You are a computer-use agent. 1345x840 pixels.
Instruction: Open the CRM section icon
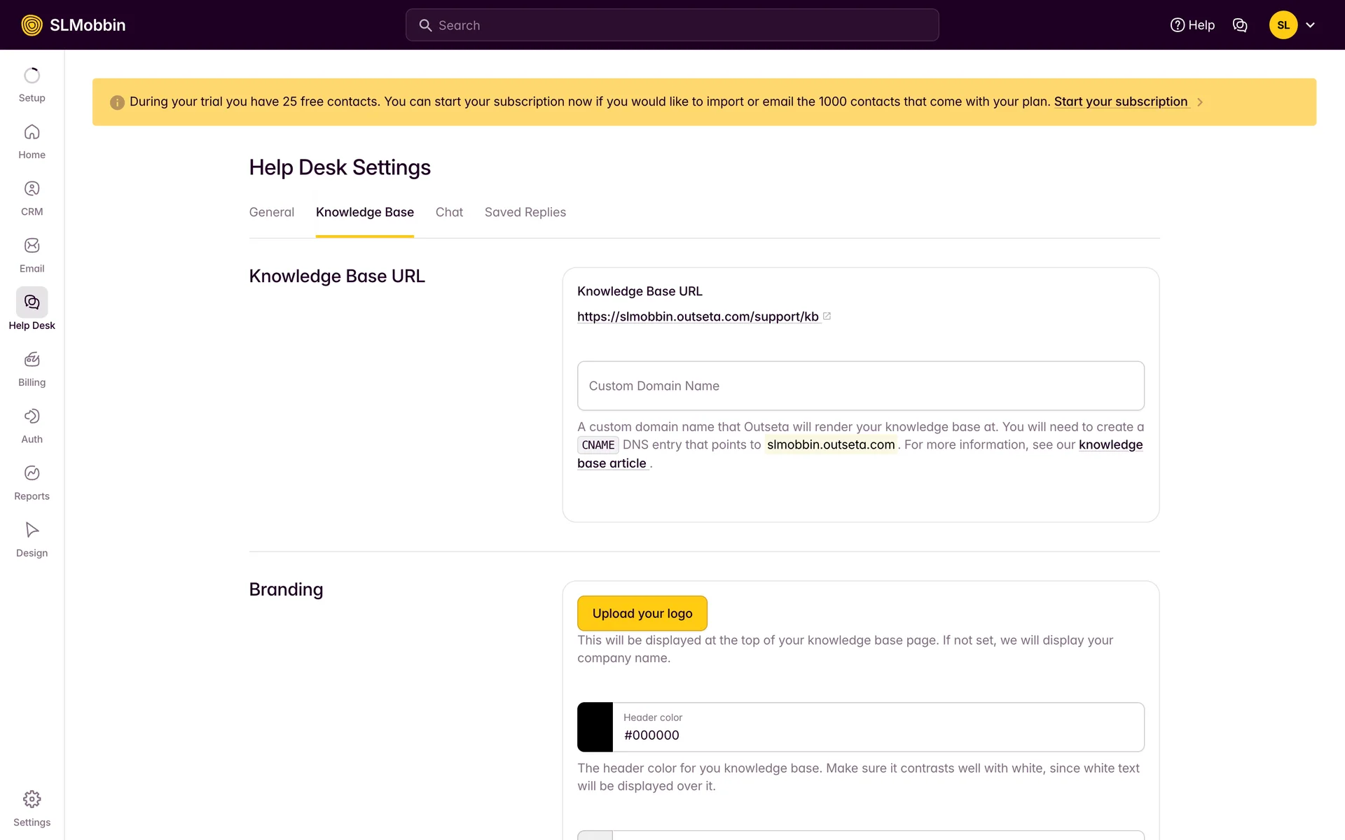click(32, 189)
